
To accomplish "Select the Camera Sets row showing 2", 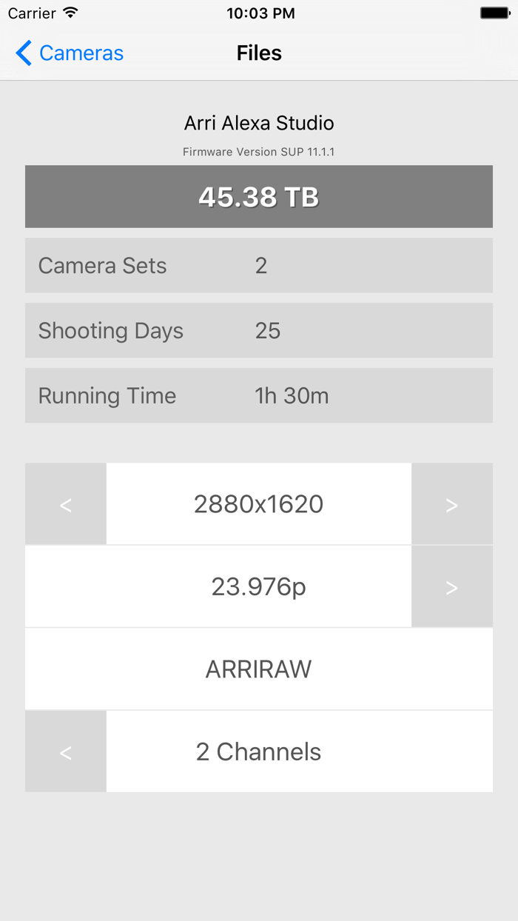I will (258, 265).
